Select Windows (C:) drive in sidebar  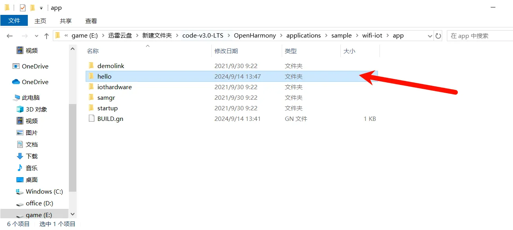tap(44, 191)
